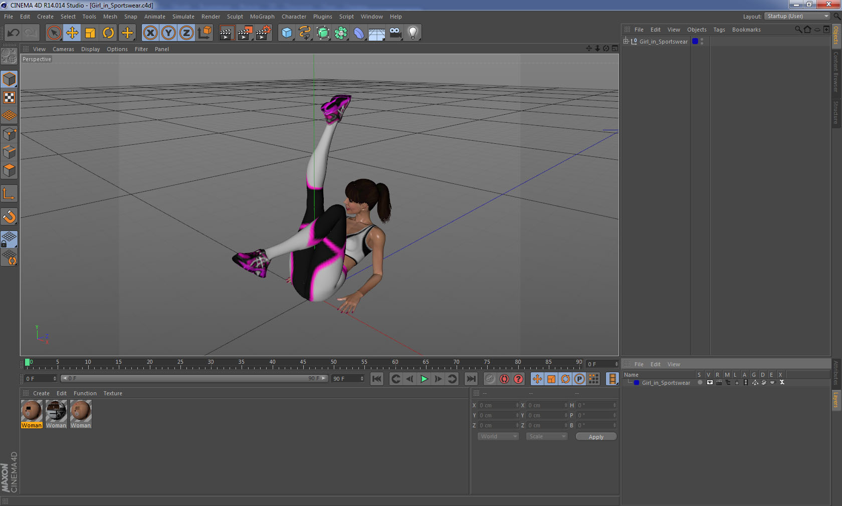Open the spline tools icon
Viewport: 842px width, 506px height.
305,33
